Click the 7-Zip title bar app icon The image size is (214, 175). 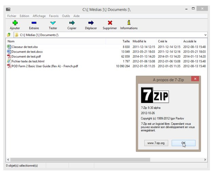tap(8, 9)
